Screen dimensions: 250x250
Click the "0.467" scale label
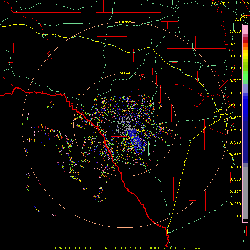point(235,155)
